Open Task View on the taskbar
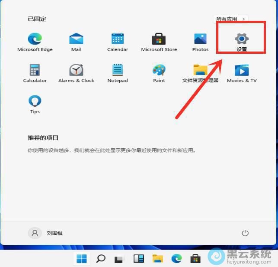The height and width of the screenshot is (267, 278). coord(120,259)
